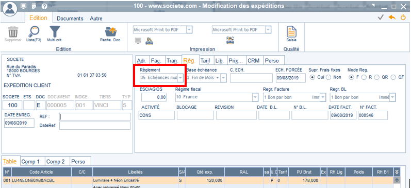This screenshot has width=411, height=188.
Task: Select Mode Reg. option QR
Action: click(x=376, y=77)
